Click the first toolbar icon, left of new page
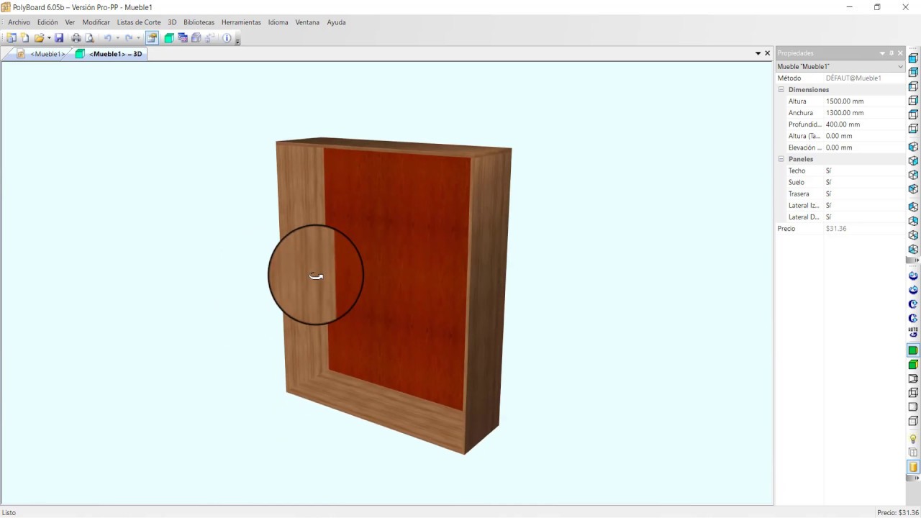Screen dimensions: 921x518 pos(12,38)
